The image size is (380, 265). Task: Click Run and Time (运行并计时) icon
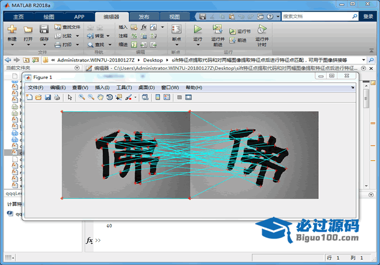[261, 29]
